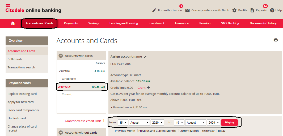Open the Profile gear icon
The image size is (283, 136).
pos(234,10)
